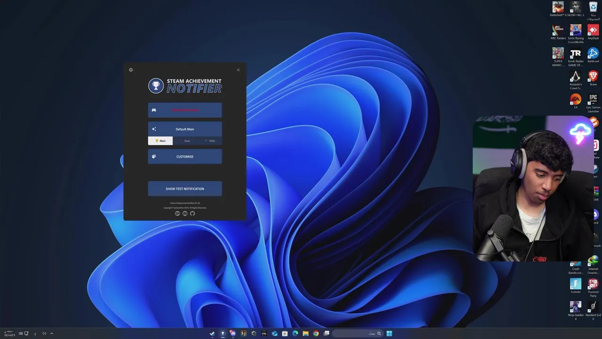602x339 pixels.
Task: Click SHOW TEST NOTIFICATION button
Action: (x=185, y=189)
